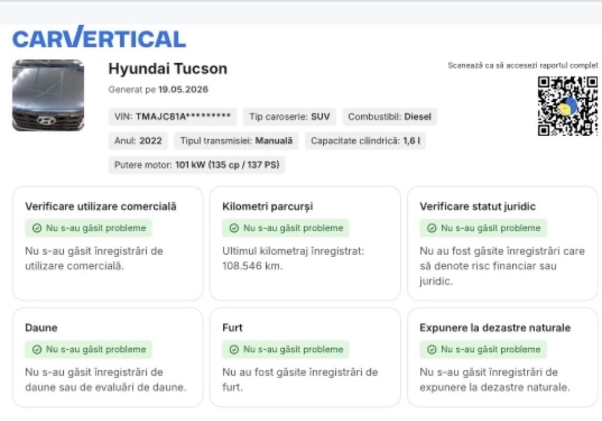
Task: Click 'înregistrări de utilizare comercială' description
Action: (x=94, y=258)
